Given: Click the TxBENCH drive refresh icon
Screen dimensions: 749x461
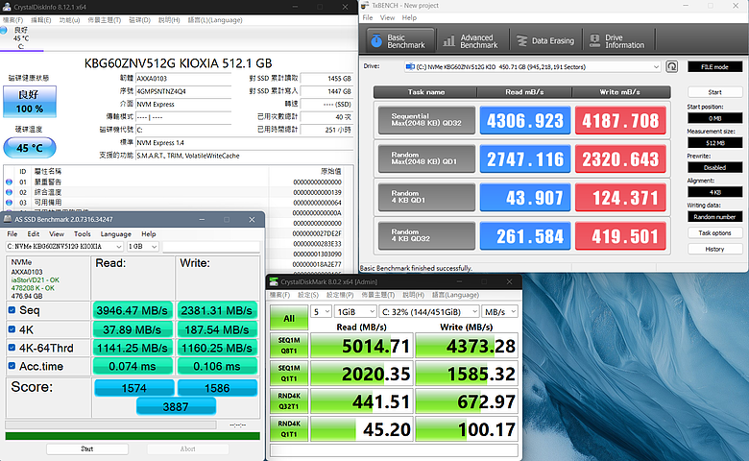Looking at the screenshot, I should [x=672, y=66].
